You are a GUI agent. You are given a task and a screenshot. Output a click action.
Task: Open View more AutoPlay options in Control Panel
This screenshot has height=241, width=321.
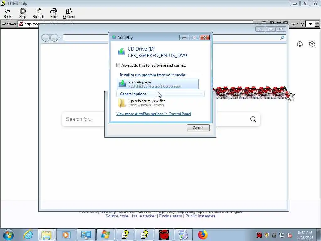(x=154, y=114)
